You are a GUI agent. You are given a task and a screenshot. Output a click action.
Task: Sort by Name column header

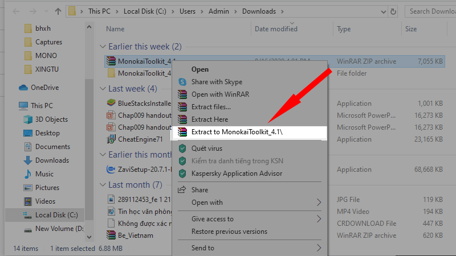(x=115, y=29)
